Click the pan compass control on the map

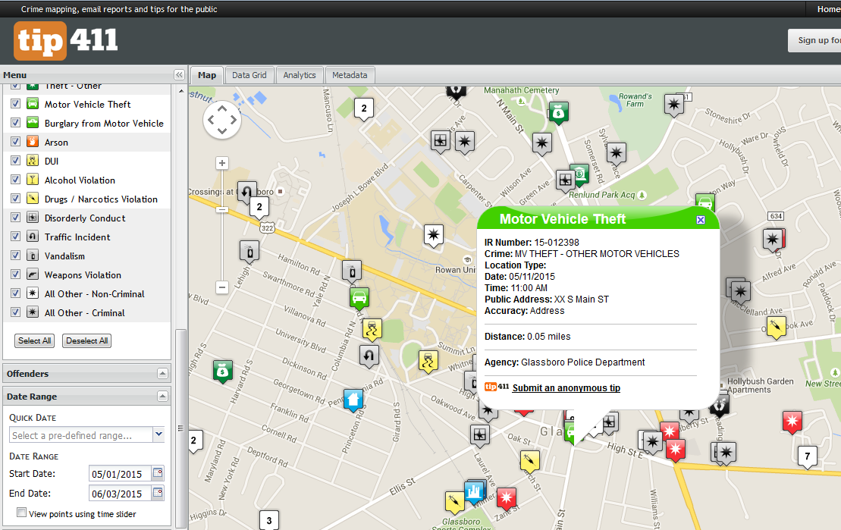pyautogui.click(x=221, y=120)
